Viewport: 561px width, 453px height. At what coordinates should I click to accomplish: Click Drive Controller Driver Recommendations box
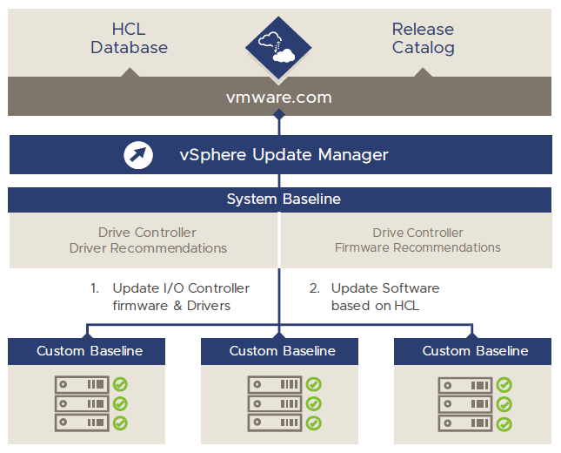[x=144, y=240]
